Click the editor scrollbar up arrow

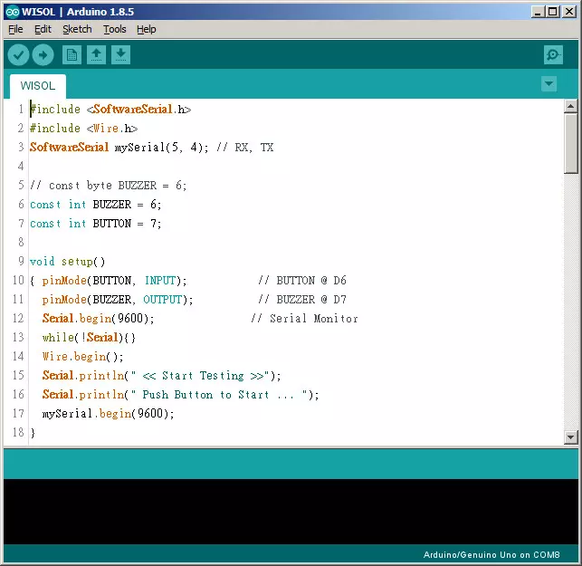[570, 107]
